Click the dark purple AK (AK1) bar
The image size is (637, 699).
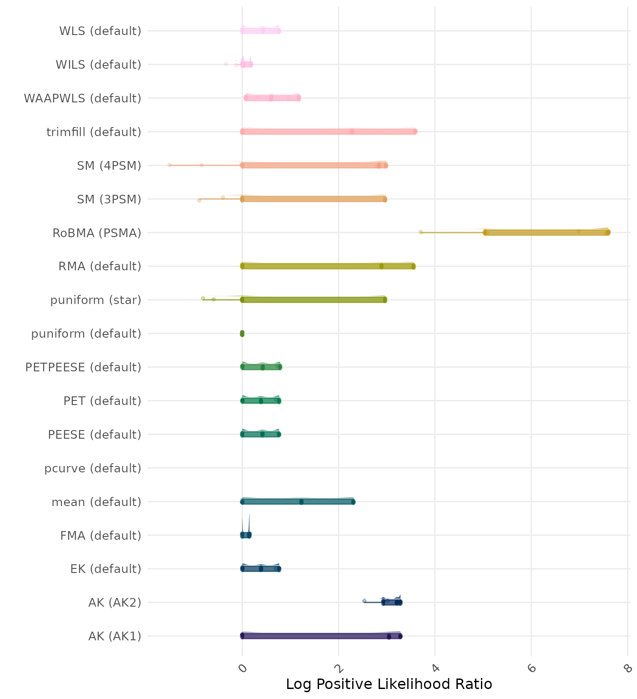tap(318, 636)
